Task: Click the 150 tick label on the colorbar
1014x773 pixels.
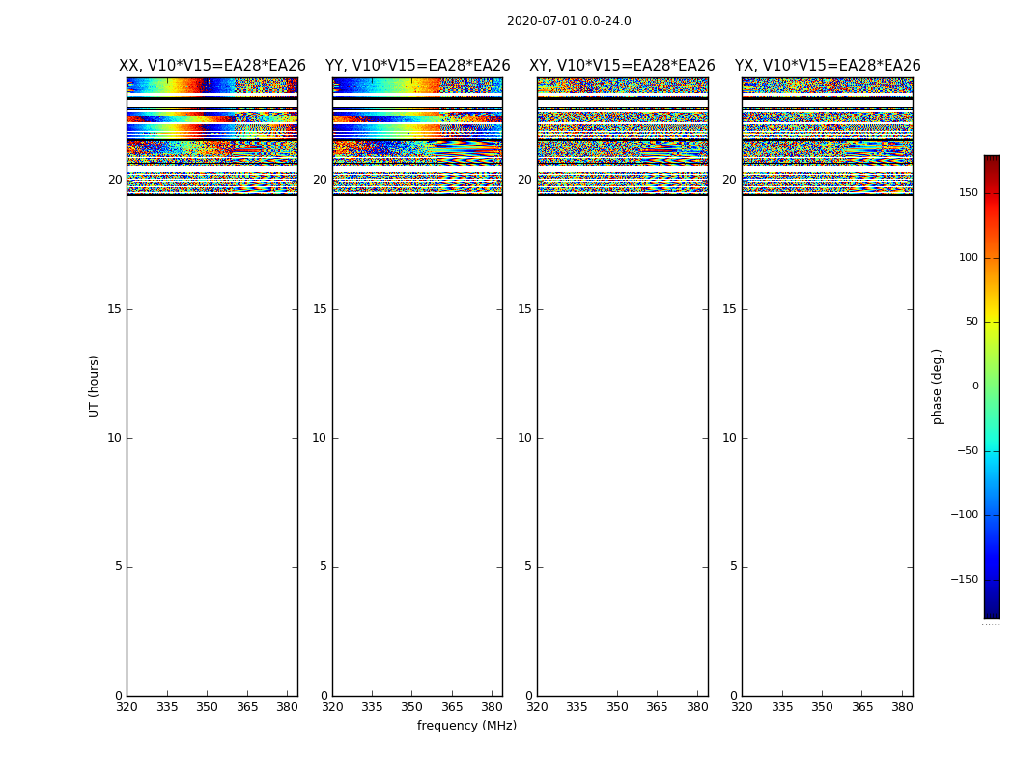Action: coord(969,192)
